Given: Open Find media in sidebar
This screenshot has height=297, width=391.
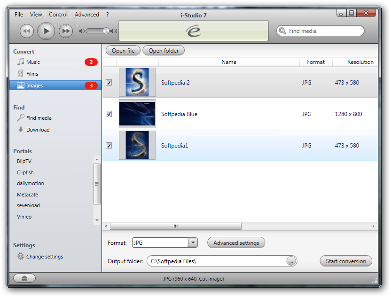Looking at the screenshot, I should [x=39, y=118].
